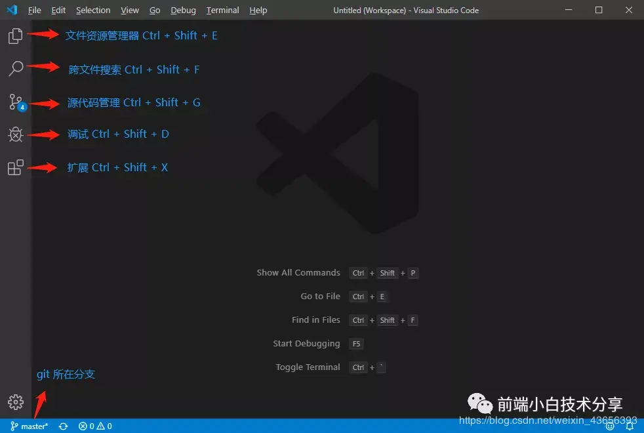Open the Debug menu
The width and height of the screenshot is (644, 433).
click(183, 10)
